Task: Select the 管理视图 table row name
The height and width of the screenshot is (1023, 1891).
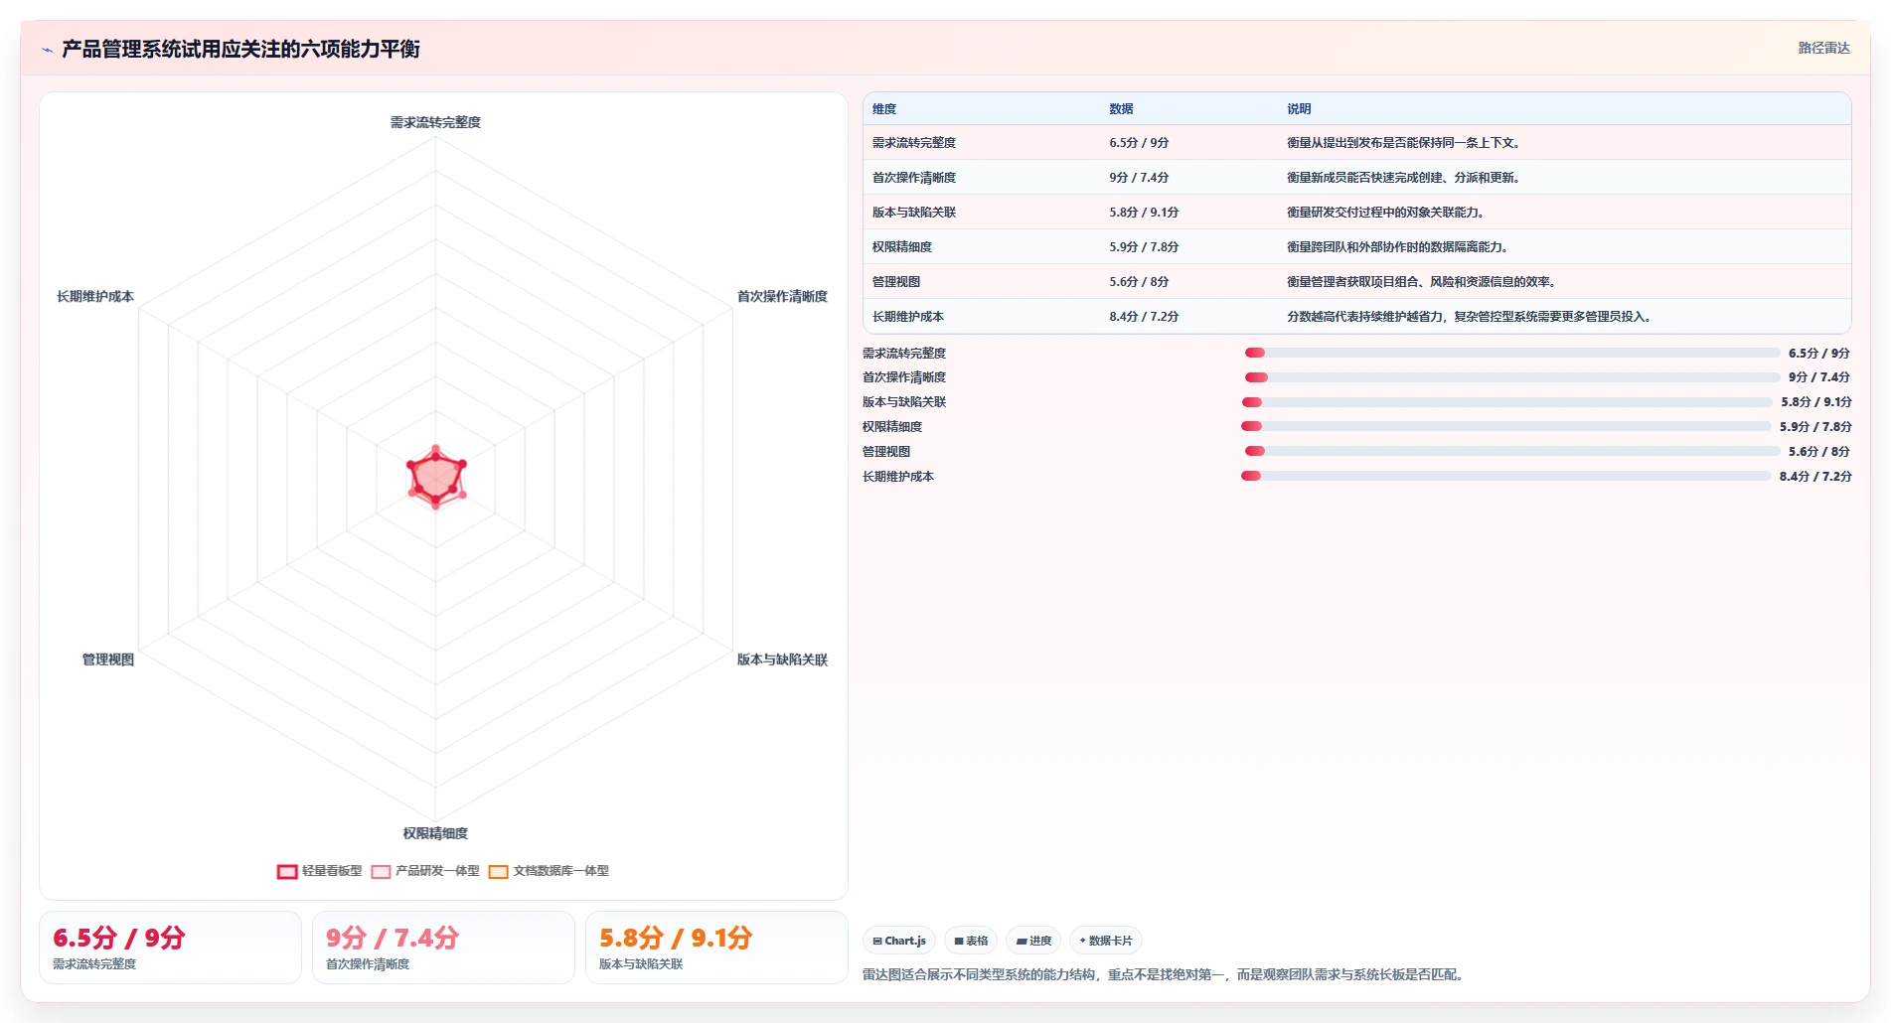Action: point(896,282)
